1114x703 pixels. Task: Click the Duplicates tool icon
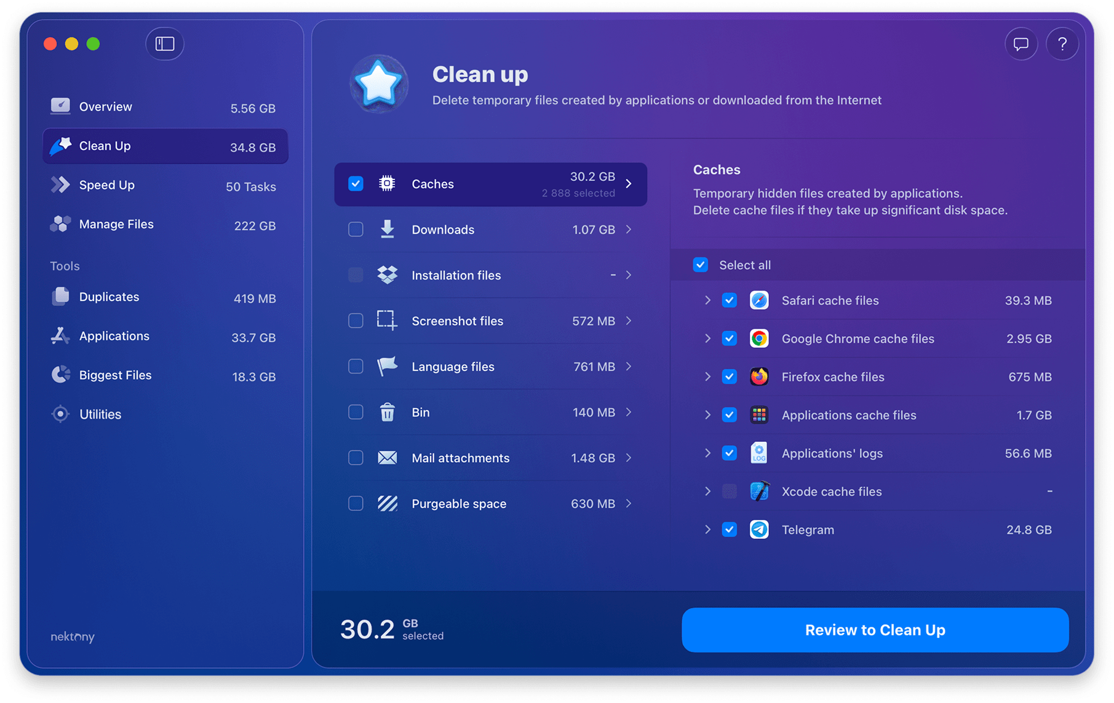[x=60, y=296]
